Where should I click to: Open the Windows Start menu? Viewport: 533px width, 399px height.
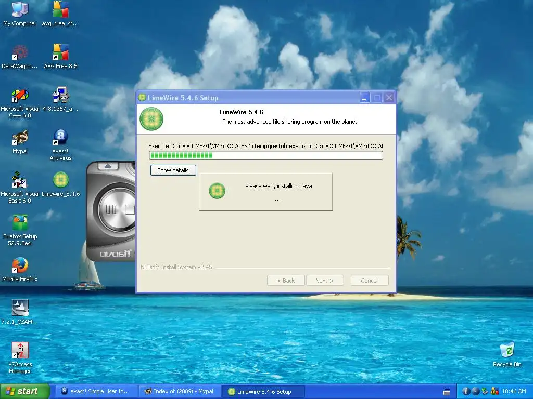click(x=24, y=391)
